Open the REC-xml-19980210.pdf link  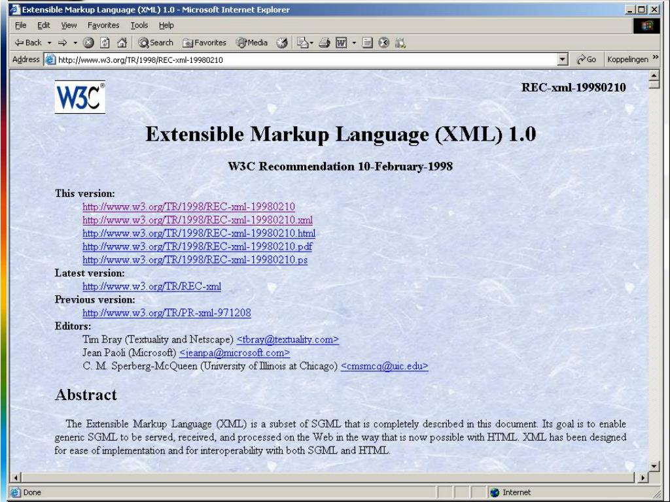197,246
